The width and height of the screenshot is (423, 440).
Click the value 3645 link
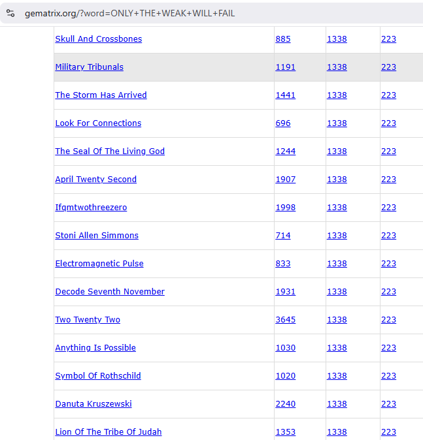pos(286,320)
